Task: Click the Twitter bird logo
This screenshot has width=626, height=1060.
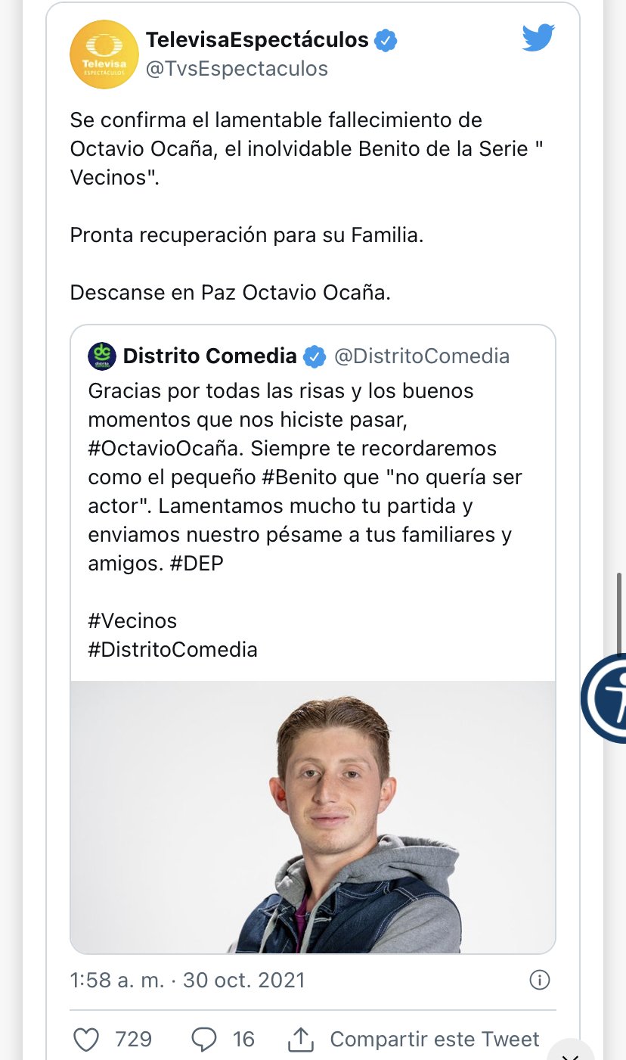Action: tap(538, 38)
